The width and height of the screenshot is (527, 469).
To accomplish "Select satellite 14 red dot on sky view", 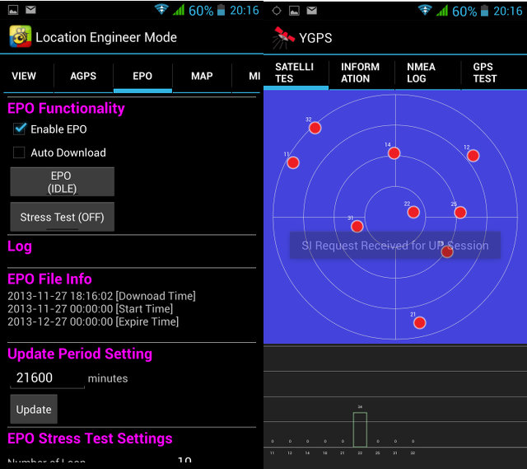I will click(394, 153).
